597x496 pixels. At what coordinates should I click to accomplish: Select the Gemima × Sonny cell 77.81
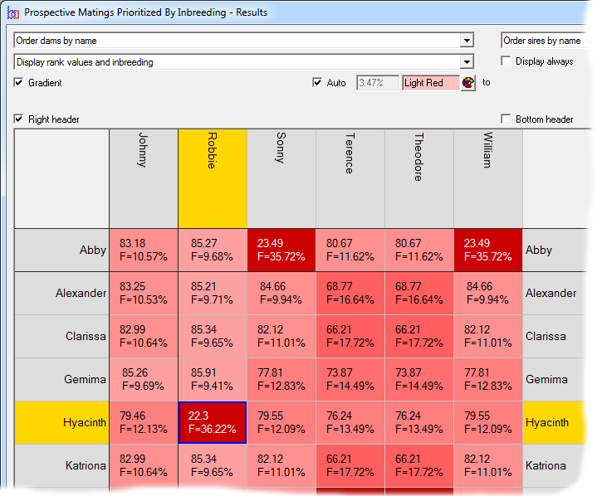(281, 379)
